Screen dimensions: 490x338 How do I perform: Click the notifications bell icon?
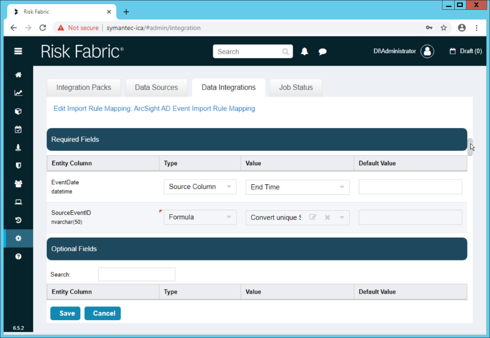305,52
